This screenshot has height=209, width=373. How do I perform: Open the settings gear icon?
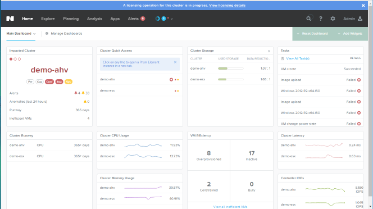(x=333, y=19)
